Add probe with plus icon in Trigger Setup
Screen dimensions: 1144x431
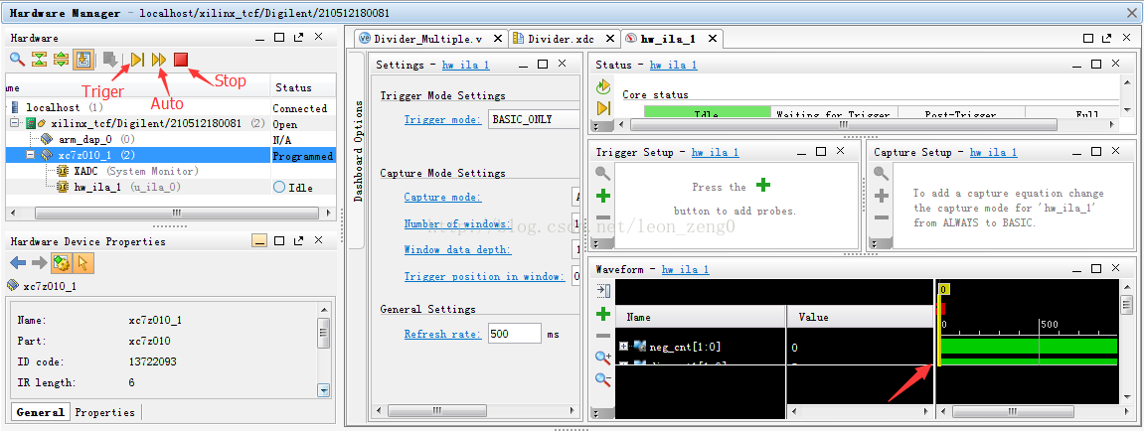(602, 196)
